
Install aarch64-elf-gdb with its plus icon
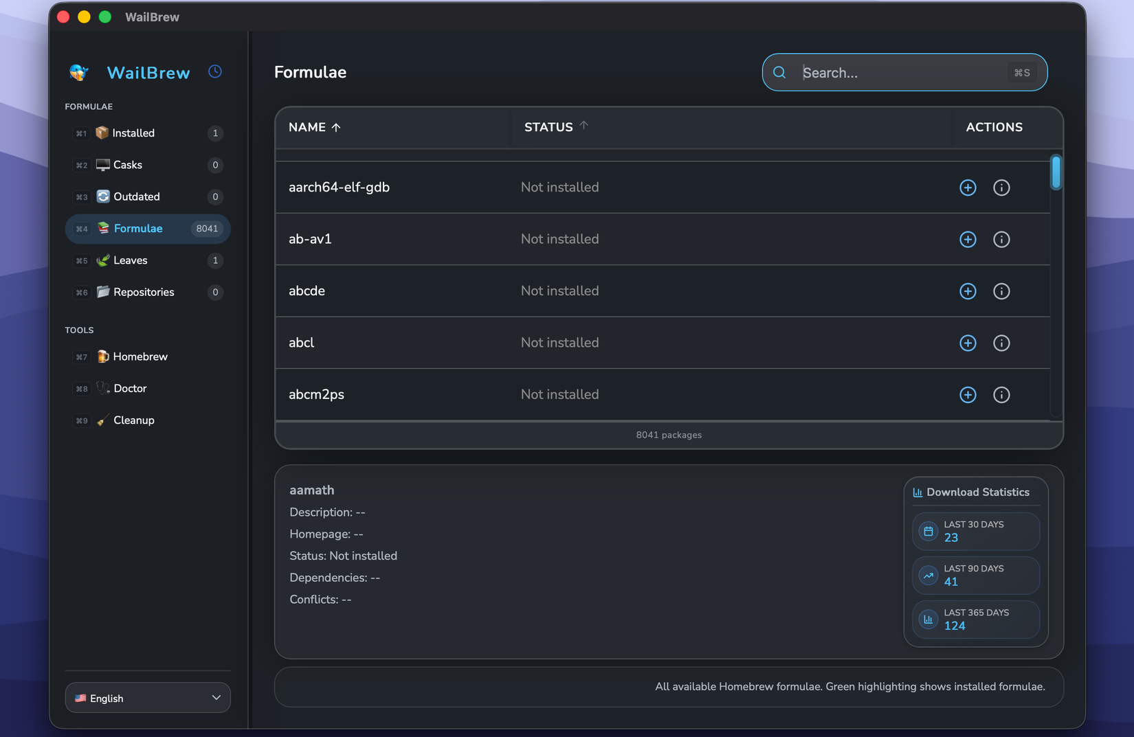[x=968, y=188]
